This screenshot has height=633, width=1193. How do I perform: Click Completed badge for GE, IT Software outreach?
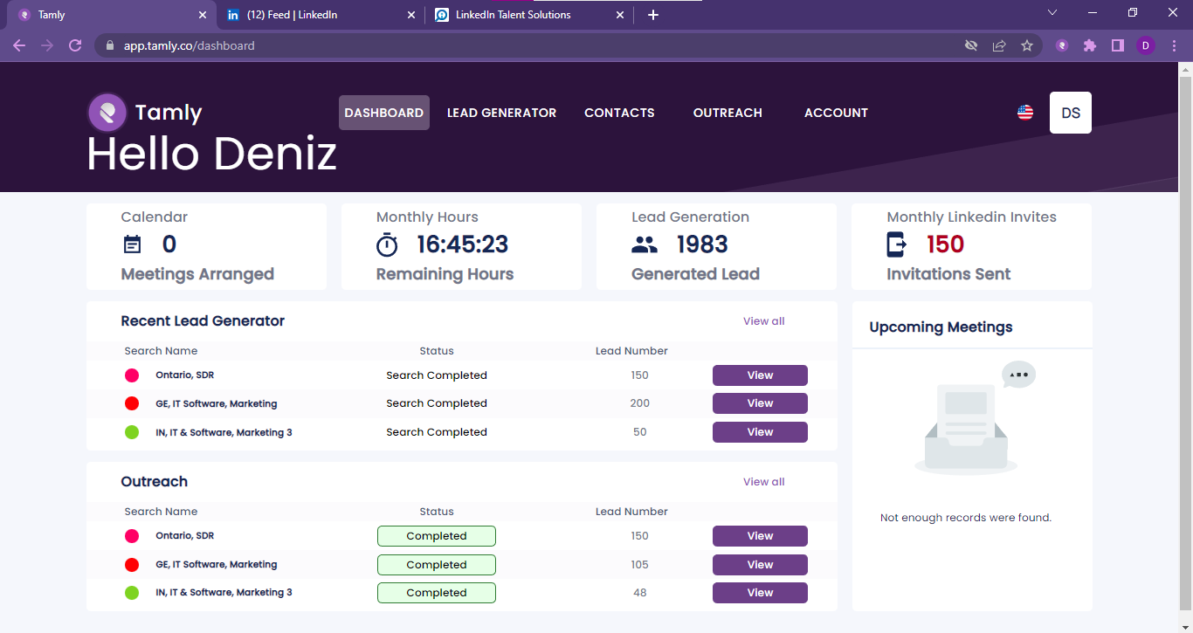coord(437,565)
